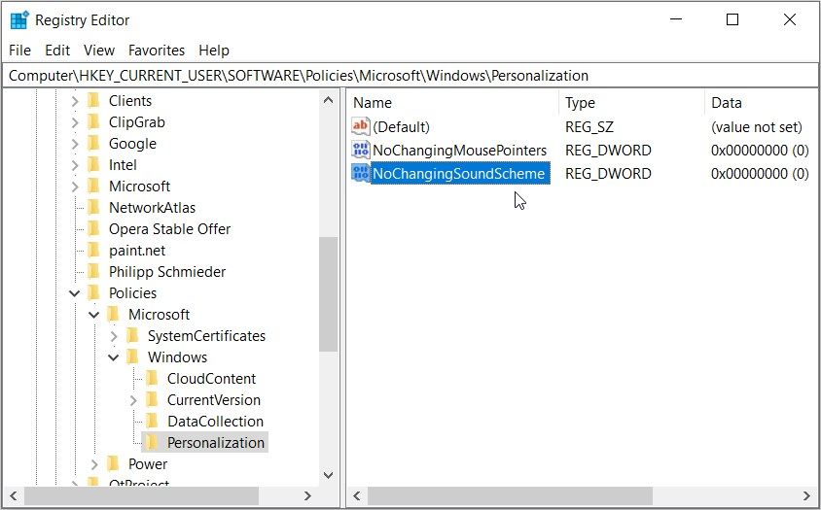Select the paint.net registry key
Image resolution: width=821 pixels, height=510 pixels.
tap(137, 251)
